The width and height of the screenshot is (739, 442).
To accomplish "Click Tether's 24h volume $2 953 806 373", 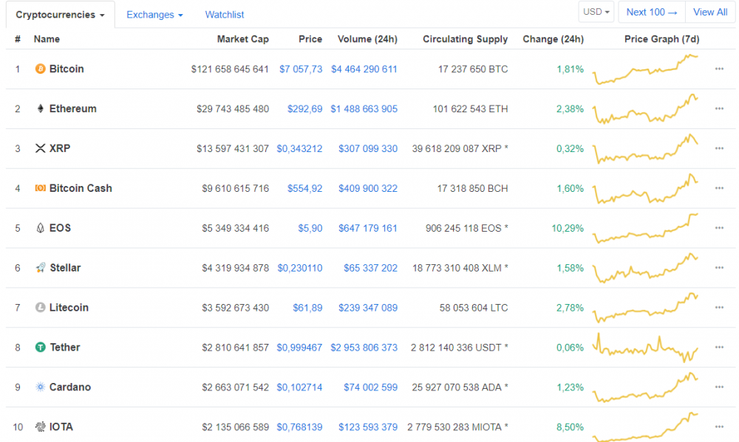I will [364, 348].
